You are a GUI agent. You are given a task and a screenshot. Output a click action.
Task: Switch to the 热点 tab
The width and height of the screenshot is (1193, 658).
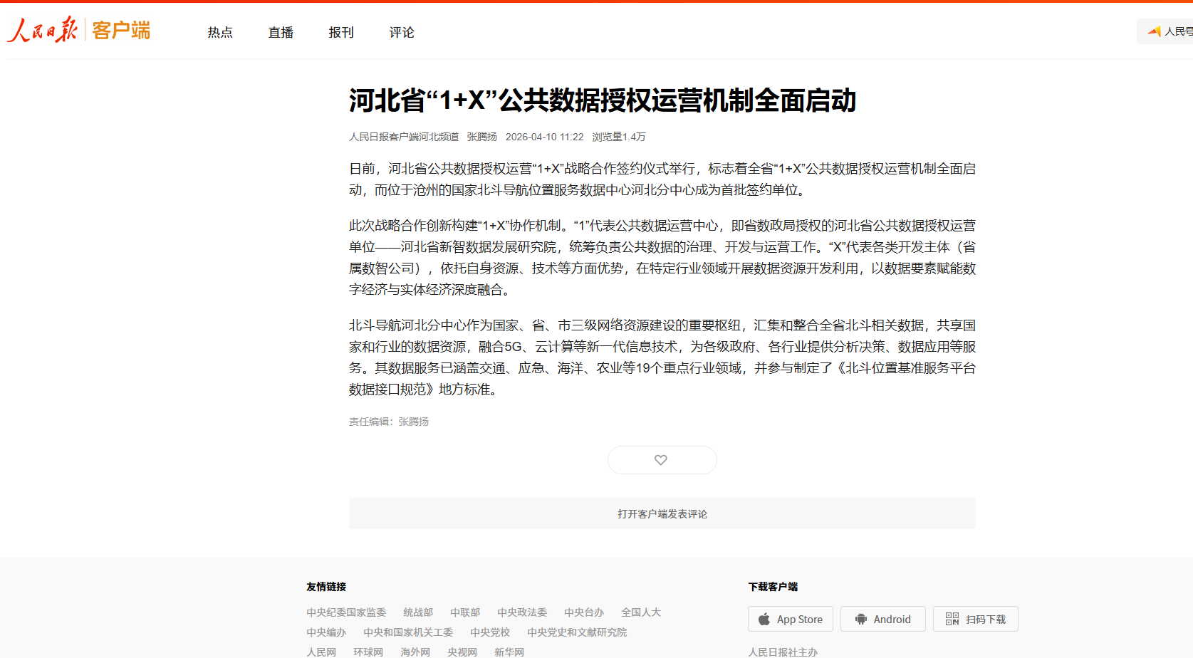point(219,32)
